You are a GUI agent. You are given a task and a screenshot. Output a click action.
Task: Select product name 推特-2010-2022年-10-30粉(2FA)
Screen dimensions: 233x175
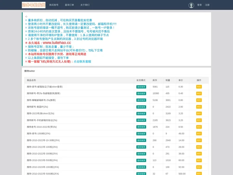43,140
